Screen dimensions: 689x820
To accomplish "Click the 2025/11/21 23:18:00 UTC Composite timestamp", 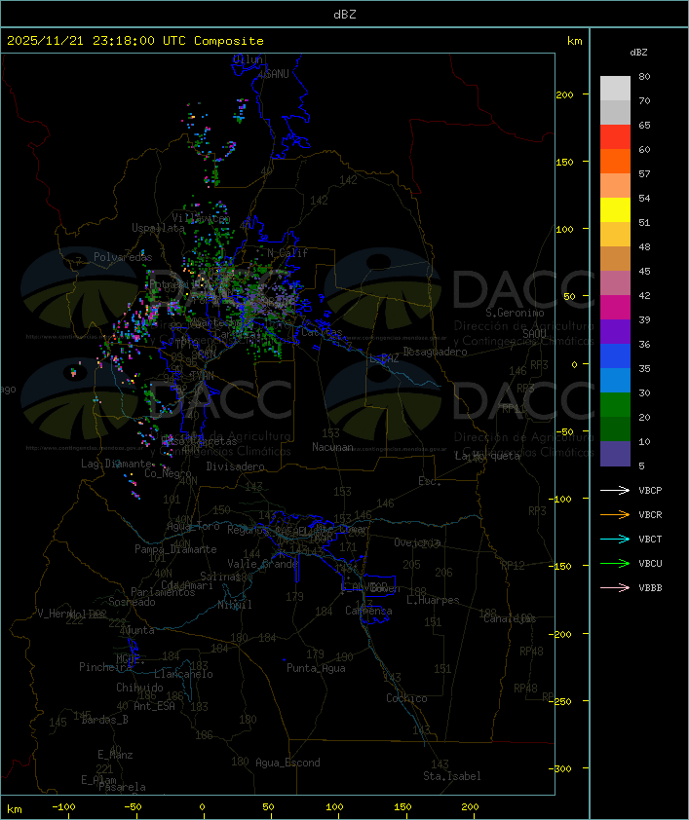I will coord(135,41).
